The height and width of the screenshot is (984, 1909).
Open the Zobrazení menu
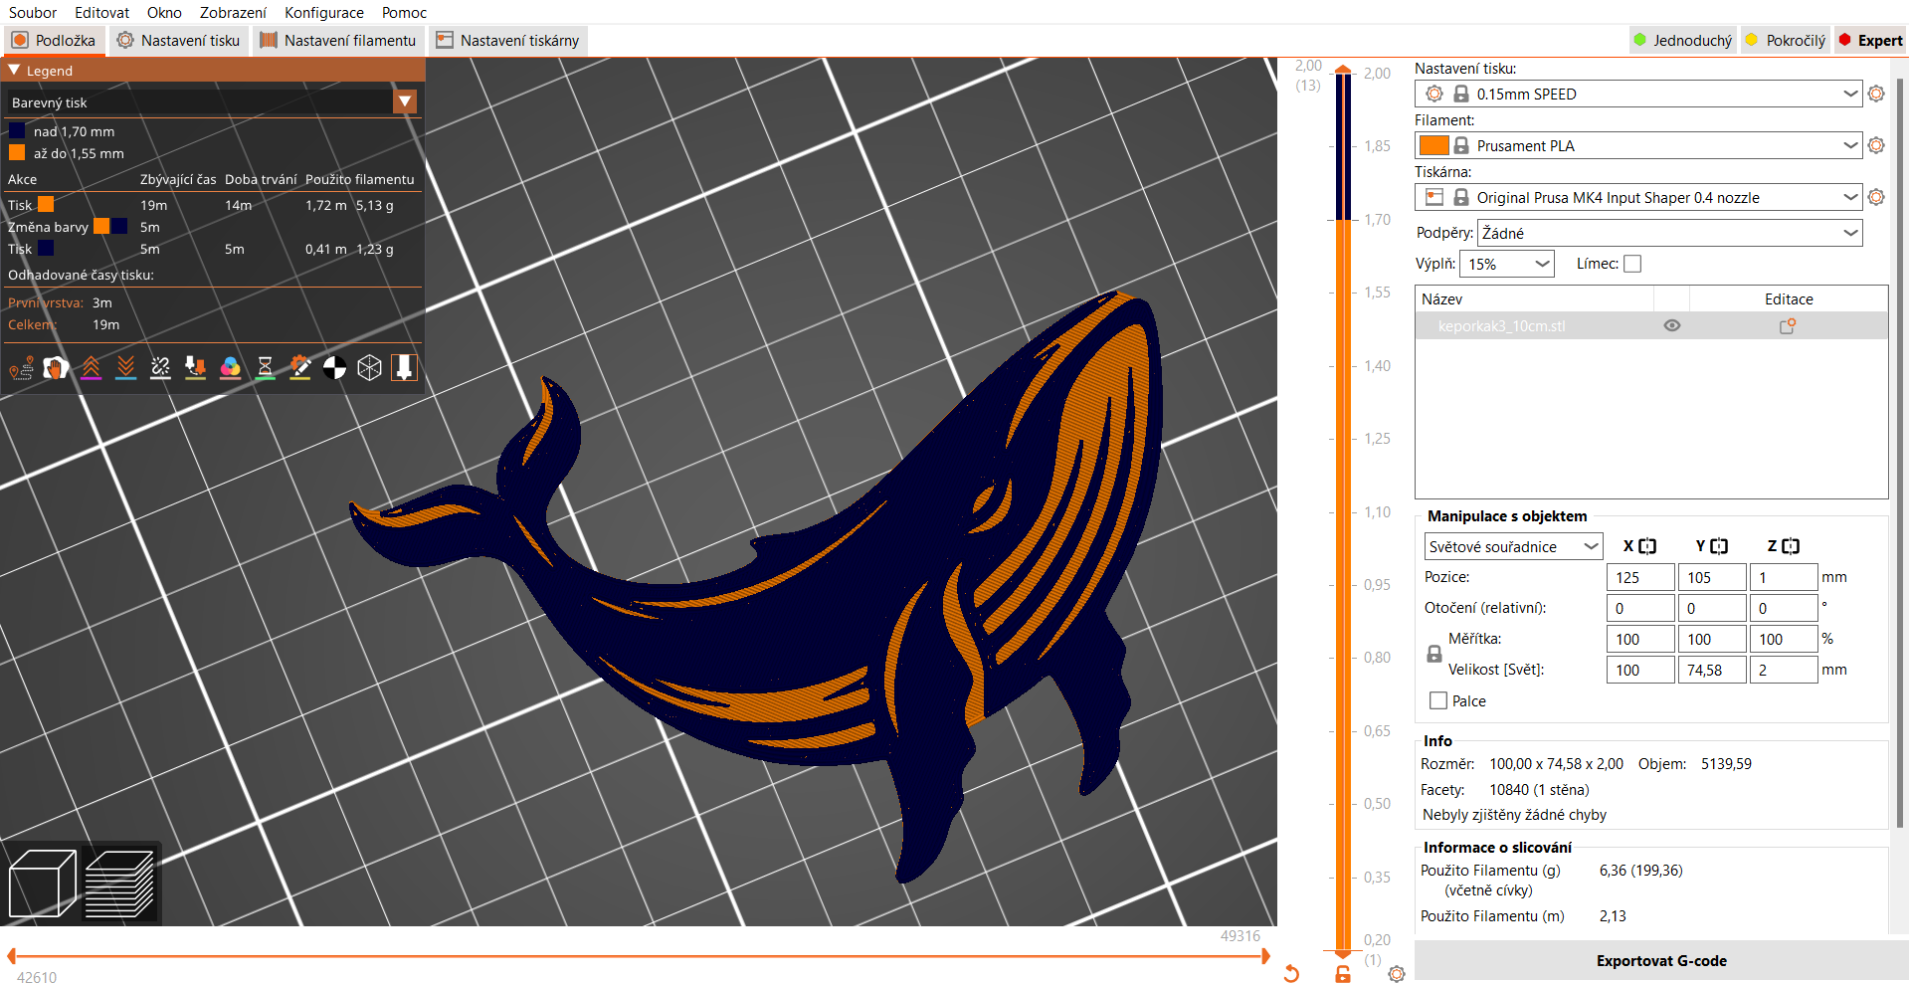click(233, 12)
